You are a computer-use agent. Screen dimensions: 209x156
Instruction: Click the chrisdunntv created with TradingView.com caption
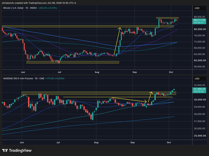tap(39, 3)
